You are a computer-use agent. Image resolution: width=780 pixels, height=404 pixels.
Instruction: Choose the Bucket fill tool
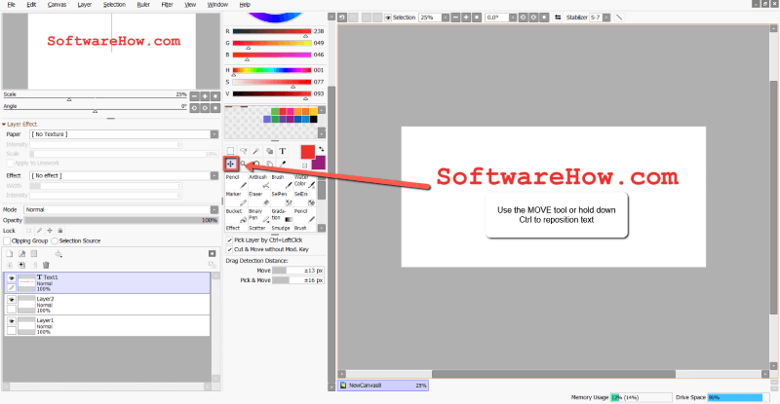click(x=236, y=215)
